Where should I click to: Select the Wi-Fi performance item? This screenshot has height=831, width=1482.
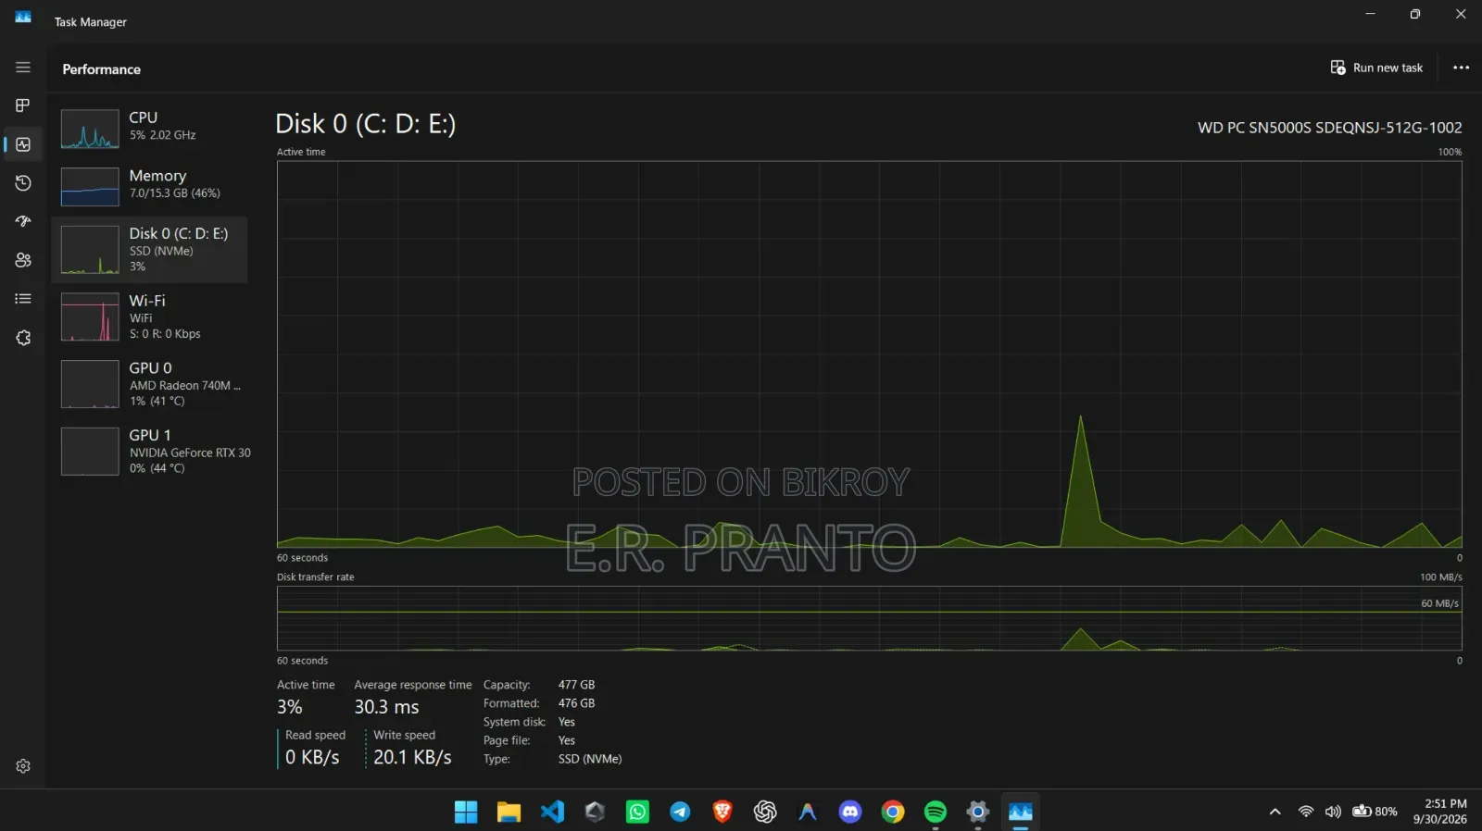pos(150,316)
